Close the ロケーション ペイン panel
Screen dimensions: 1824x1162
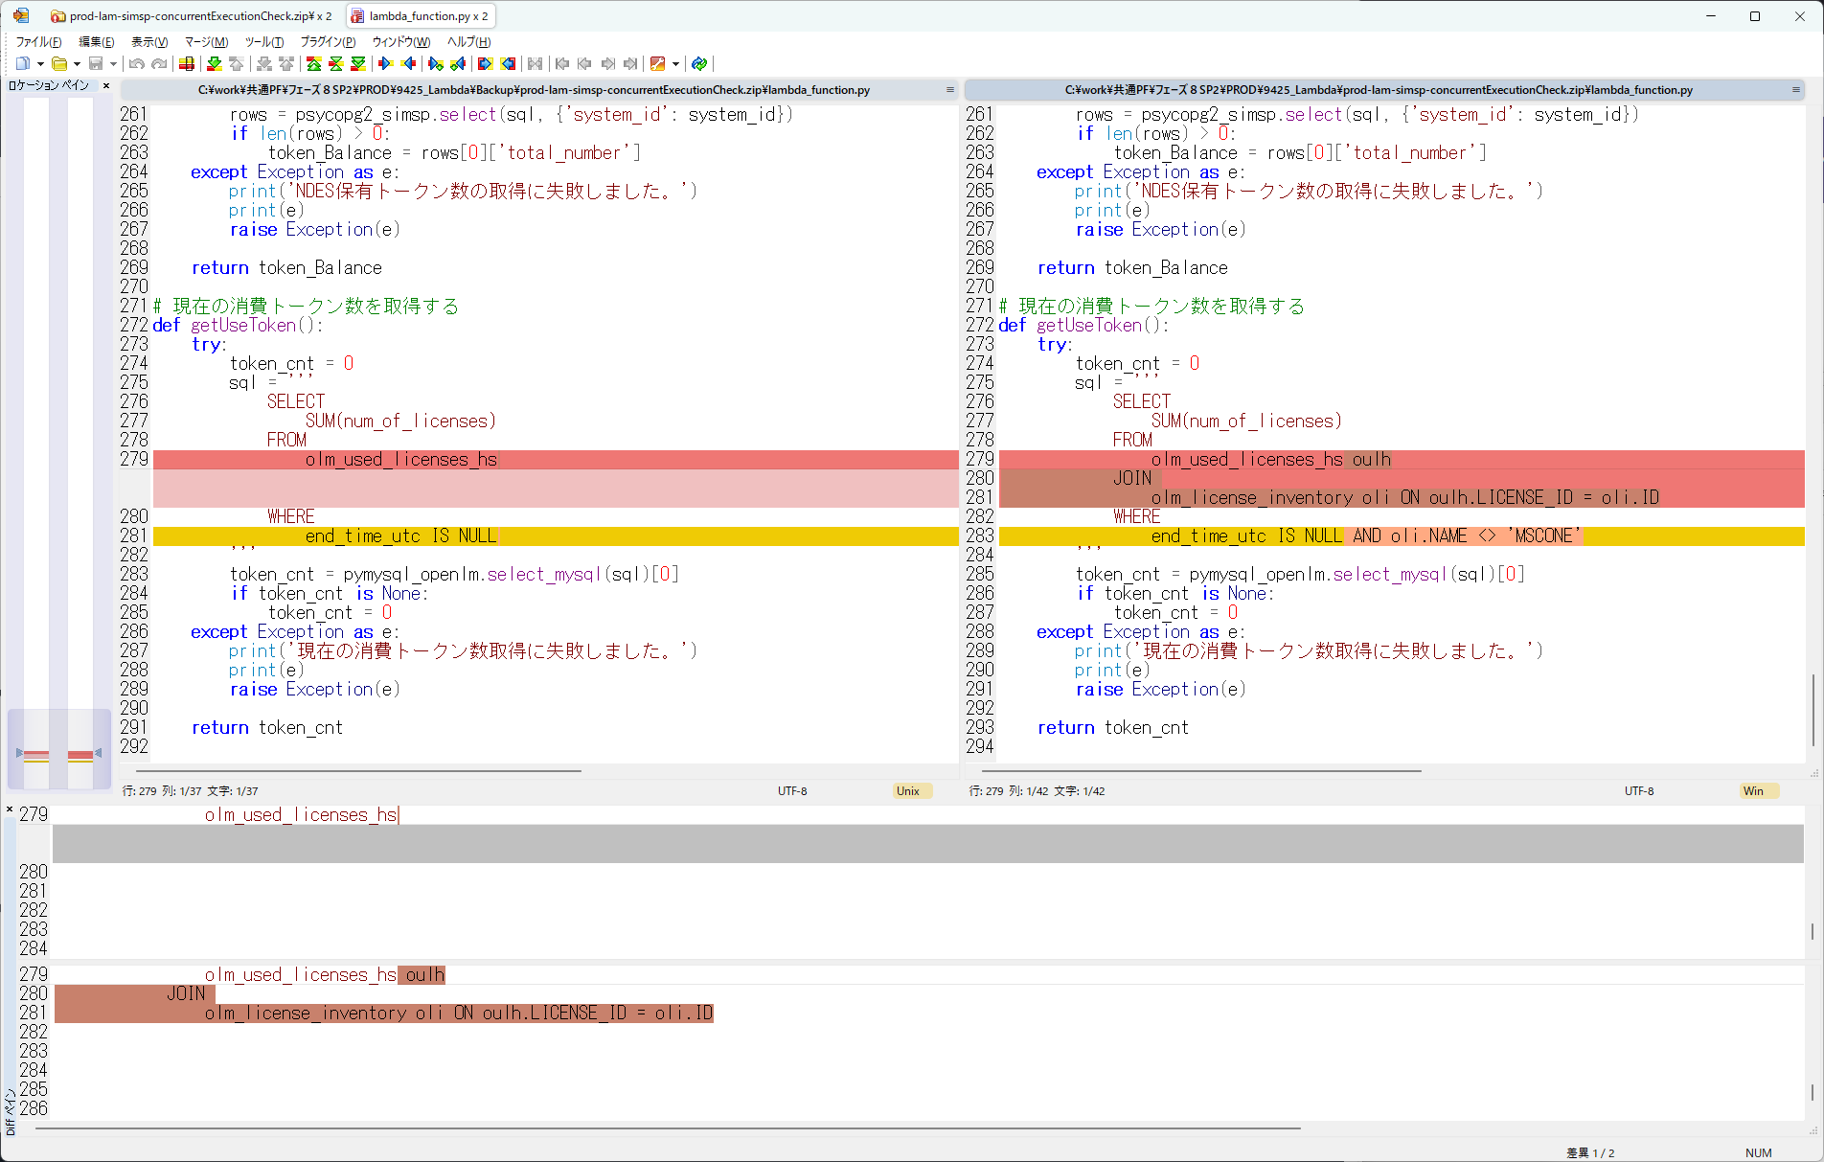point(106,85)
